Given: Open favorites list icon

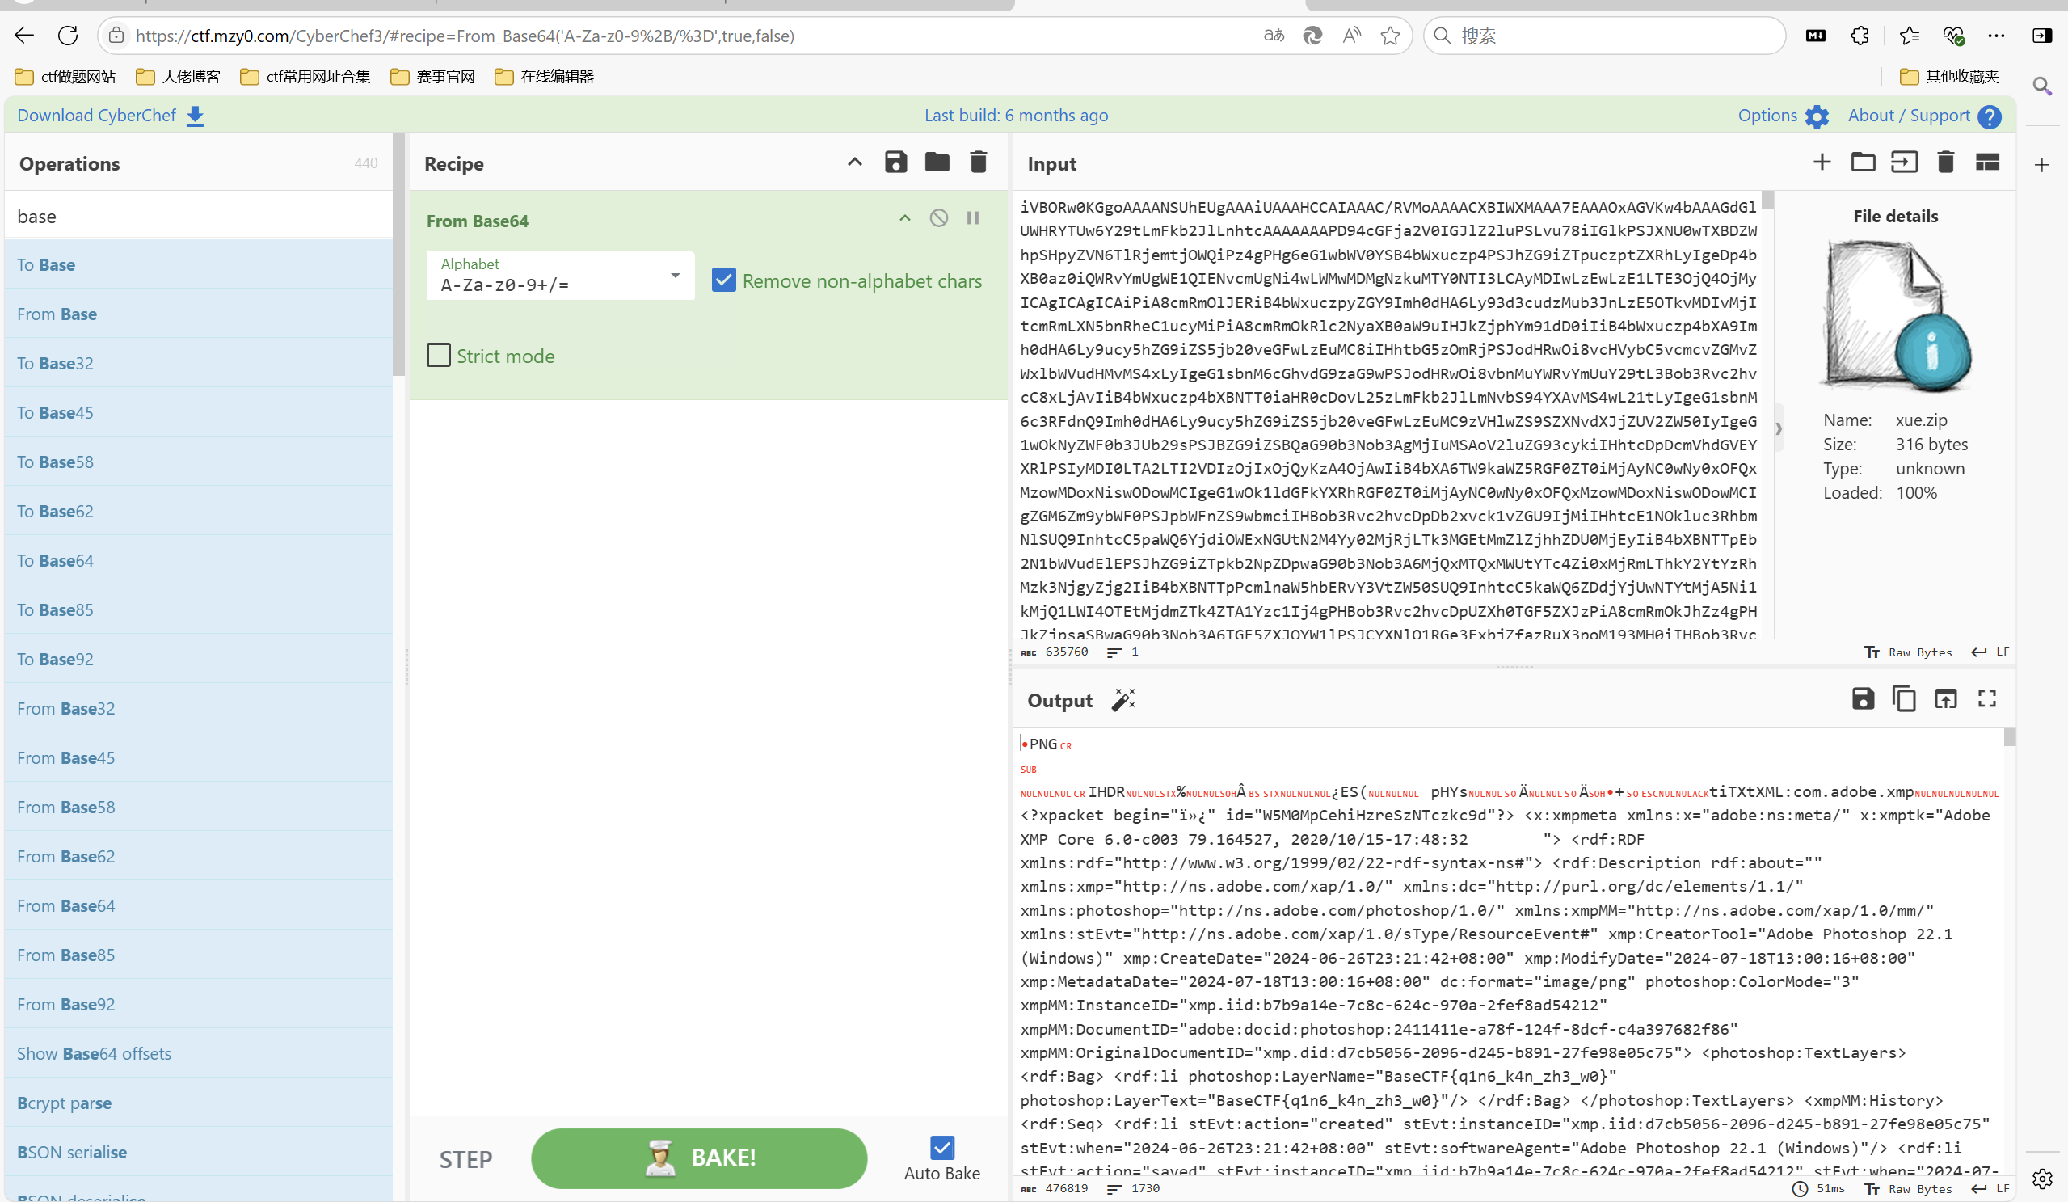Looking at the screenshot, I should [1909, 36].
